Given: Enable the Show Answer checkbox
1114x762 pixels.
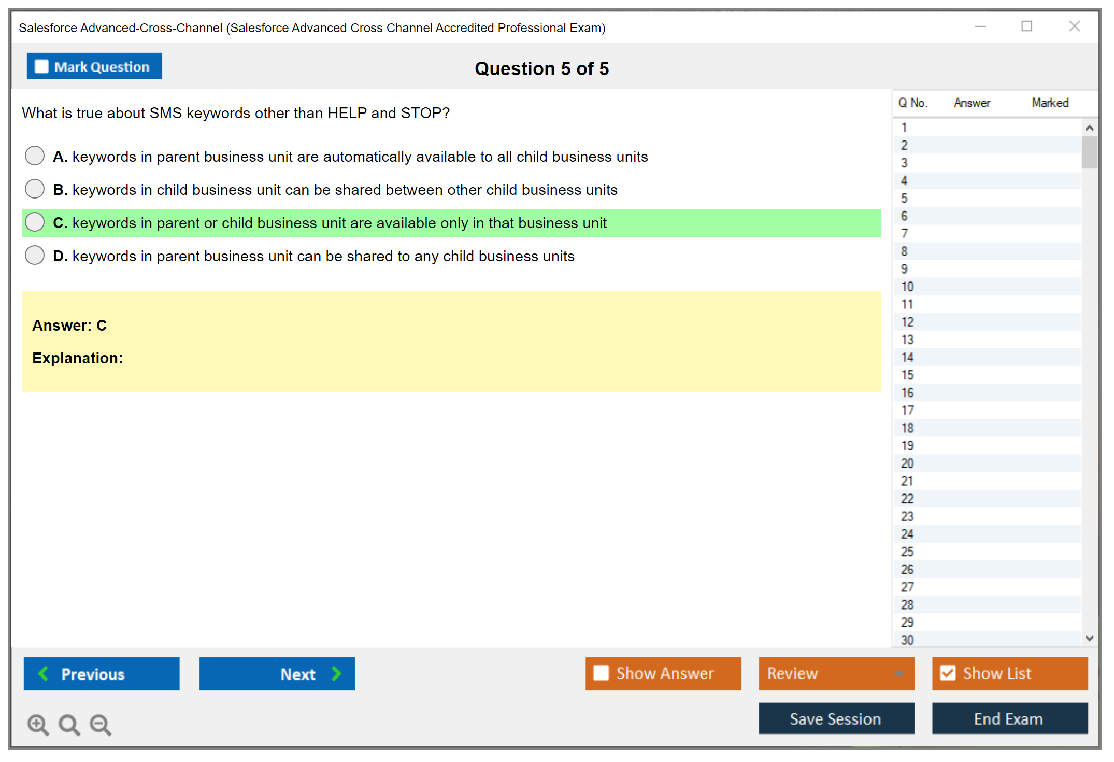Looking at the screenshot, I should click(x=601, y=673).
